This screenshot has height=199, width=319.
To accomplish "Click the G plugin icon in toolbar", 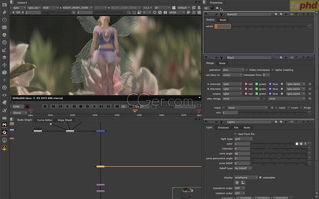I will (4, 132).
